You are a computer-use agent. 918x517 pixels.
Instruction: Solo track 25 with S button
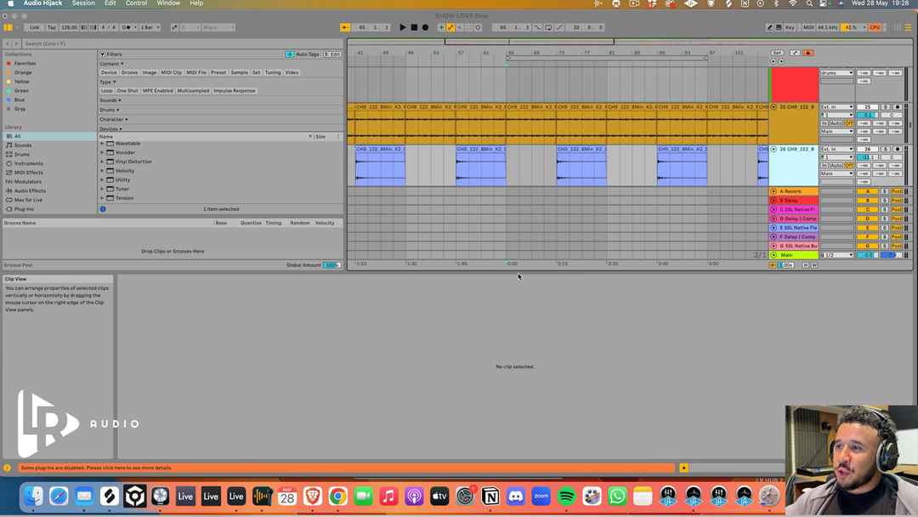(x=884, y=107)
